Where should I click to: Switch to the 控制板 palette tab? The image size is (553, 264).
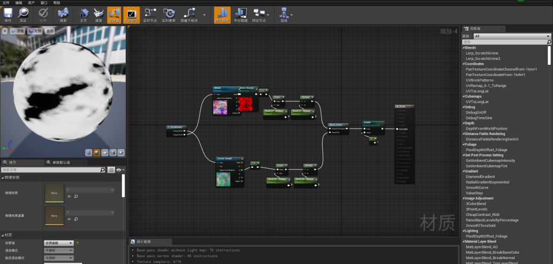click(x=483, y=29)
